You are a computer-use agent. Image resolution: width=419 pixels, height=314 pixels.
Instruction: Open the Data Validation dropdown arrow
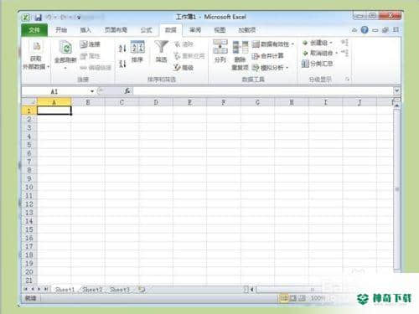[292, 44]
